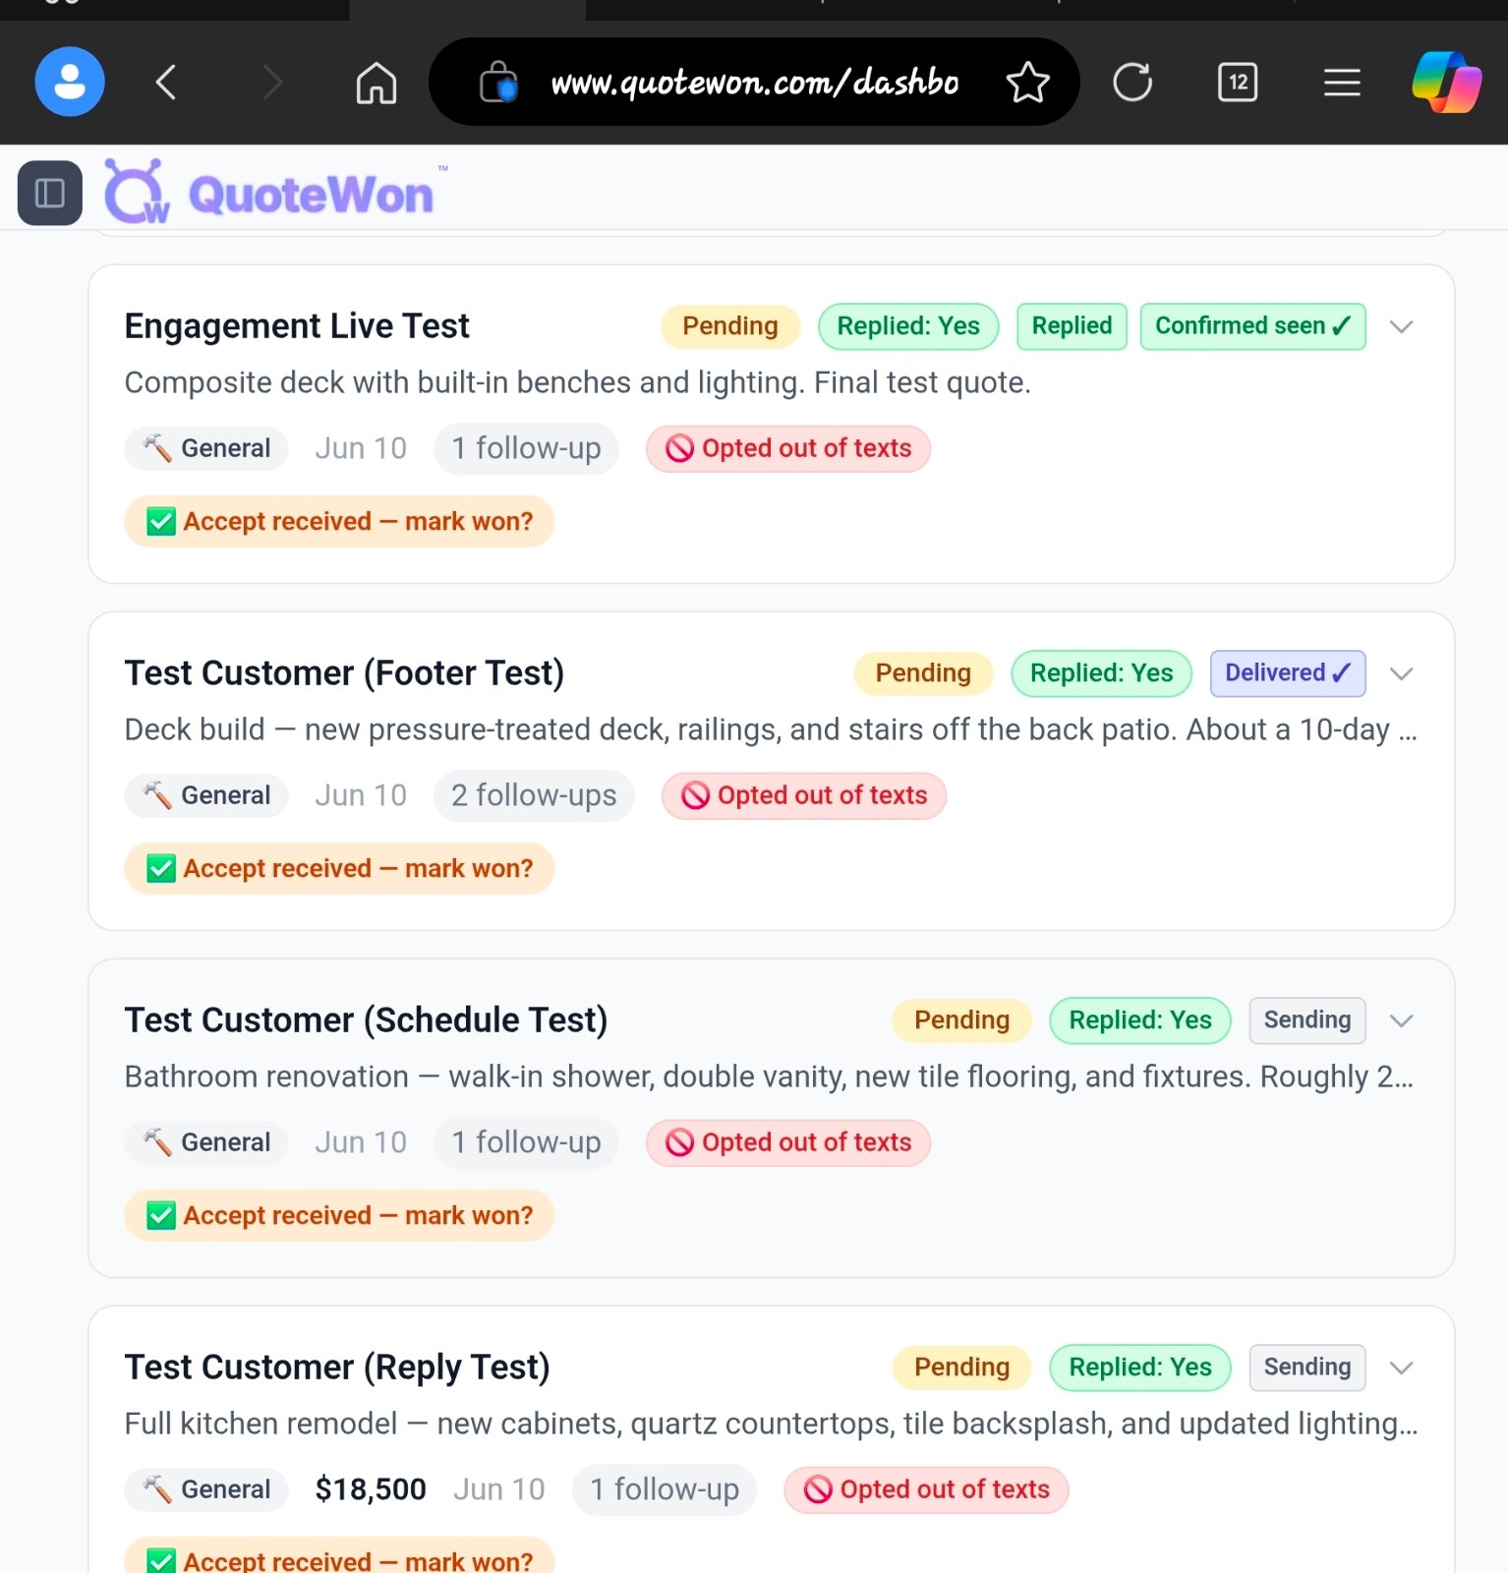1508x1573 pixels.
Task: Toggle the QuoteWon sidebar panel icon
Action: (x=50, y=193)
